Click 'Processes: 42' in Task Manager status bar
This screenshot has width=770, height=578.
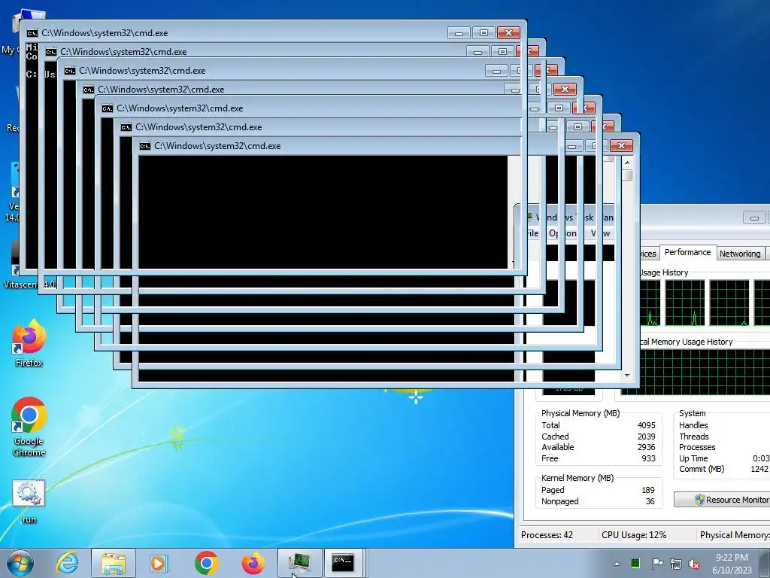coord(547,535)
